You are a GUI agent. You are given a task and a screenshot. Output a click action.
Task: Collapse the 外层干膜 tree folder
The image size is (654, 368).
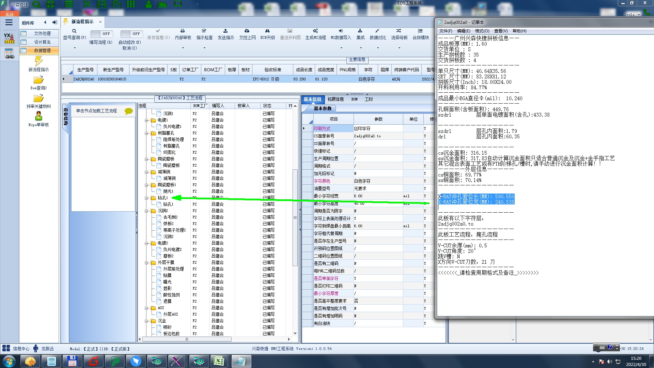(146, 263)
